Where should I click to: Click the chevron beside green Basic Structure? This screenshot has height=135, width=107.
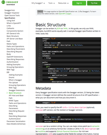7,93
